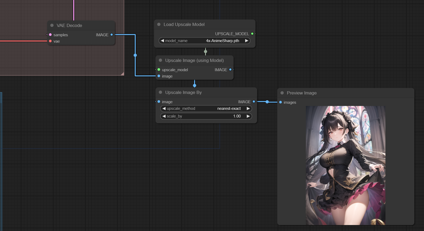
Task: Click the samples input socket on VAE Decode
Action: click(x=50, y=35)
